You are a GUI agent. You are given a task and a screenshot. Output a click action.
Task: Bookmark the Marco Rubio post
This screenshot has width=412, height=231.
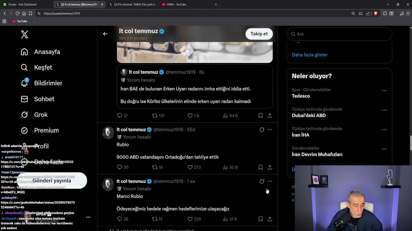click(260, 219)
